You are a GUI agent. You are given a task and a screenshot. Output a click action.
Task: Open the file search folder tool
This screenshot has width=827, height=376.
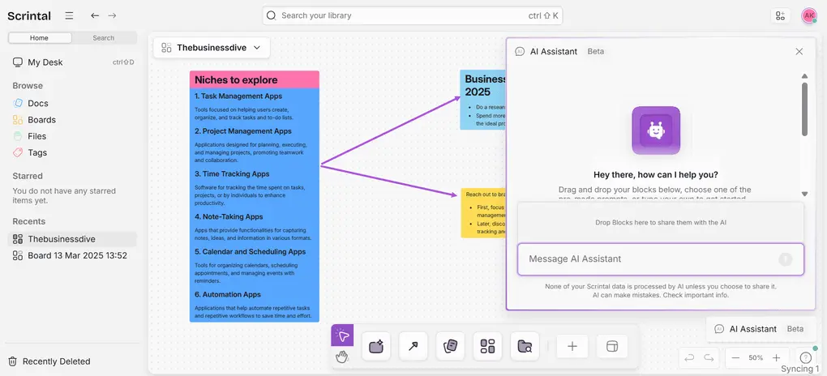click(525, 347)
